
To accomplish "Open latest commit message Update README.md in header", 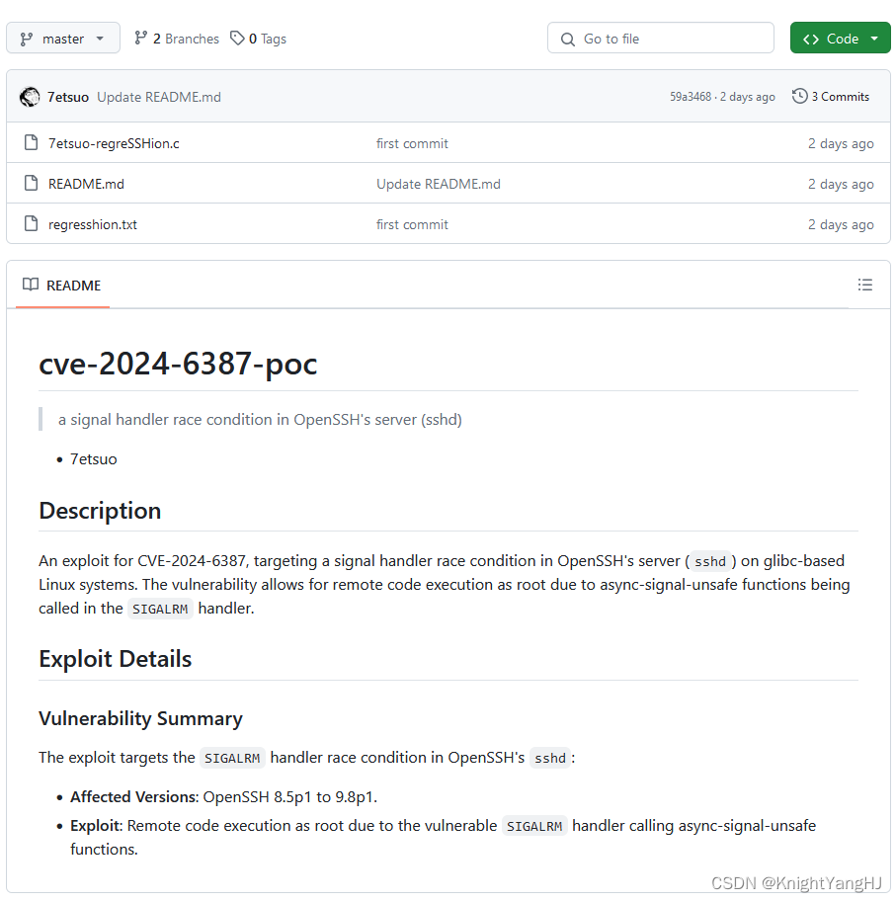I will pos(159,97).
